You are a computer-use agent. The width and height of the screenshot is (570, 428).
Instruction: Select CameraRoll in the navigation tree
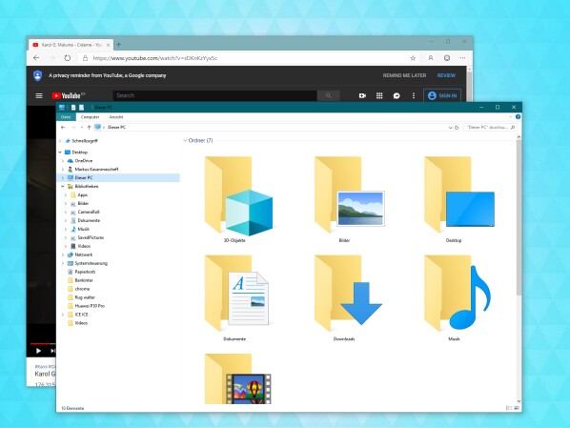coord(89,212)
